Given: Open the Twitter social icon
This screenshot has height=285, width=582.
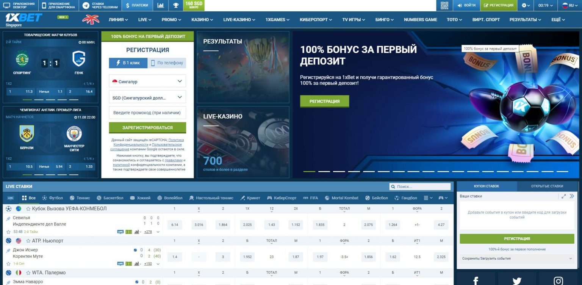Looking at the screenshot, I should (517, 280).
